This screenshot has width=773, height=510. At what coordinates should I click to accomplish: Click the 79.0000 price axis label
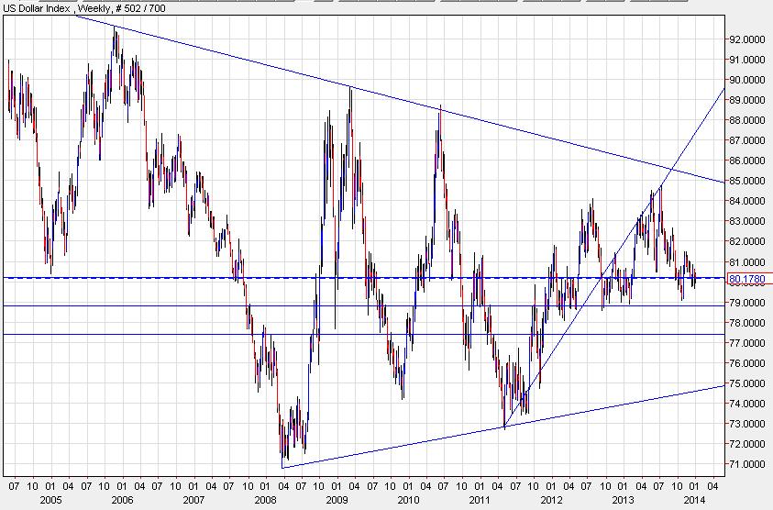(x=747, y=302)
